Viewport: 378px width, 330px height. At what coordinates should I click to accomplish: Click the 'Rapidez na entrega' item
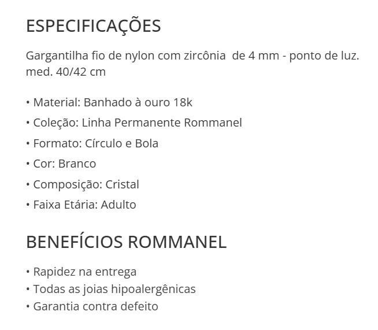[x=84, y=272]
